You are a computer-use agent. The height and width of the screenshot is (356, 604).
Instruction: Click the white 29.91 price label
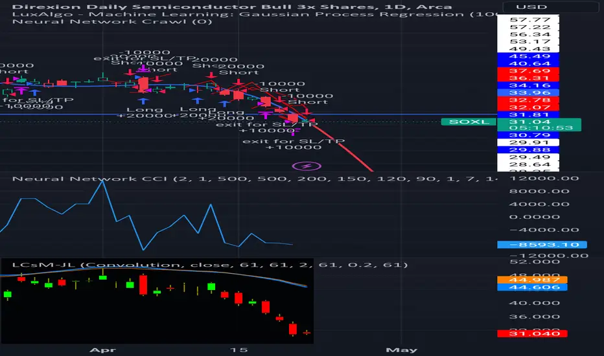(529, 142)
